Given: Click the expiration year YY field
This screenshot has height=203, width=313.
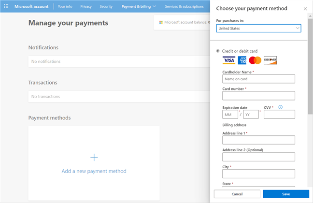Looking at the screenshot, I should pos(251,115).
